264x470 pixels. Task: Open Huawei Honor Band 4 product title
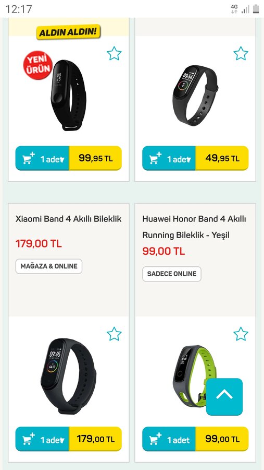pos(194,227)
